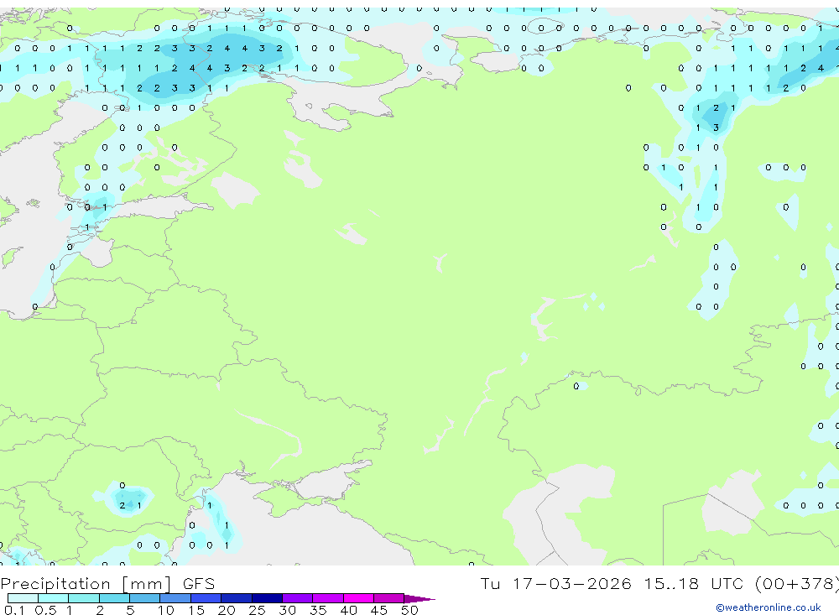Viewport: 839px width, 615px height.
Task: Click the '0.1' legend scale label
Action: pos(14,610)
